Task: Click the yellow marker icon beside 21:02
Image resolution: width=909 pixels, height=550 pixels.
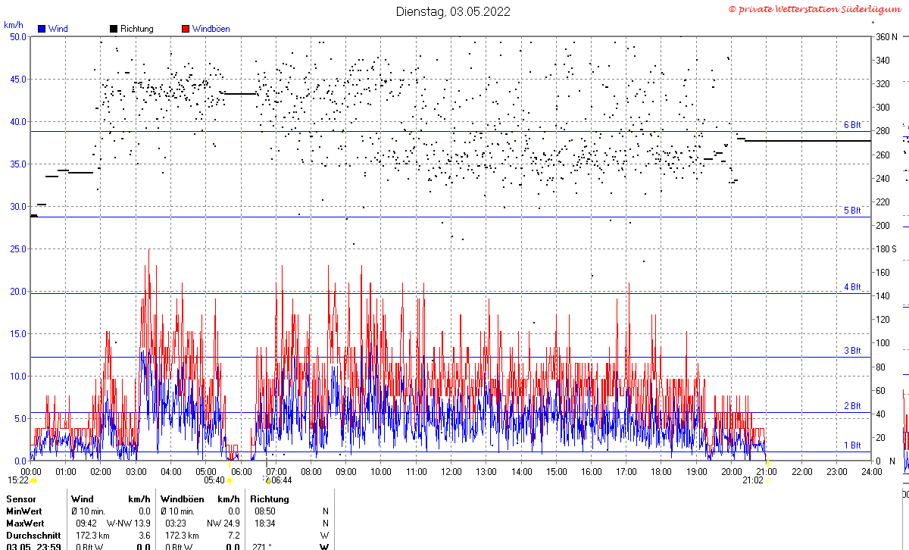Action: pyautogui.click(x=767, y=480)
